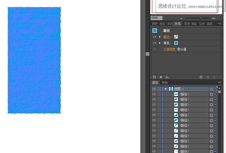The image size is (226, 153).
Task: Click the target circle of 图层 1
Action: tap(211, 89)
